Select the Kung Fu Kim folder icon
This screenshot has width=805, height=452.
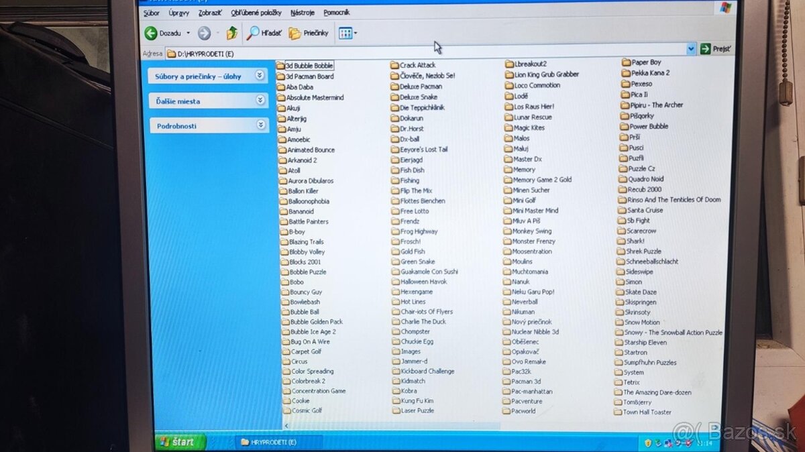pos(396,400)
